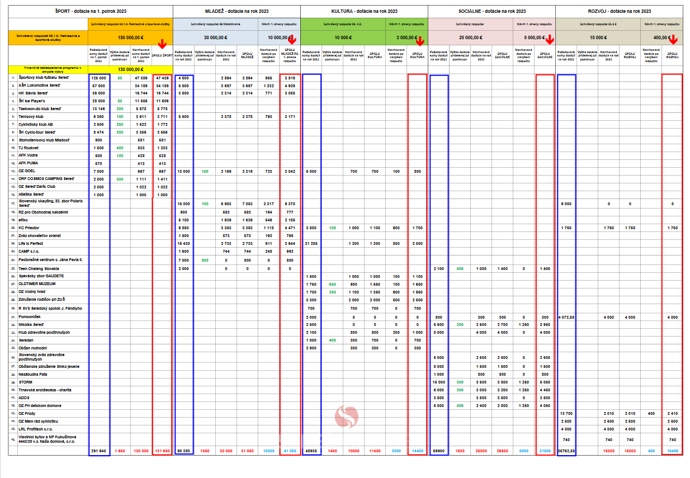Click the MLÁDEŽ total 41 060 cell
690x478 pixels.
pyautogui.click(x=290, y=450)
